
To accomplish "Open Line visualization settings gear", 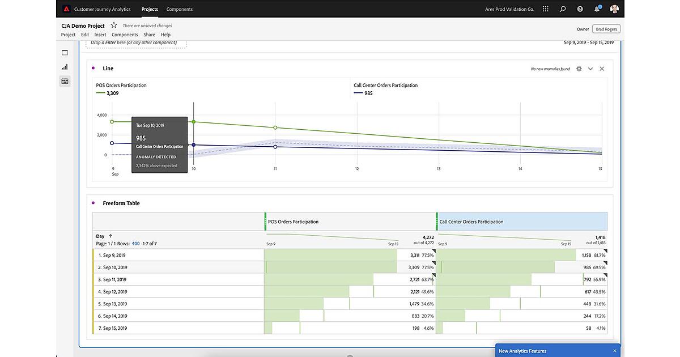I will [x=579, y=69].
